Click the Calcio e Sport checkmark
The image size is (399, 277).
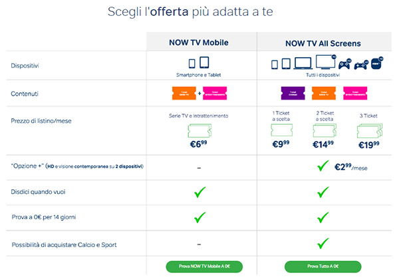tap(323, 244)
